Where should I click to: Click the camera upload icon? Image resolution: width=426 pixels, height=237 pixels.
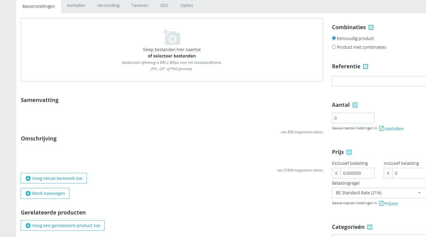coord(172,37)
